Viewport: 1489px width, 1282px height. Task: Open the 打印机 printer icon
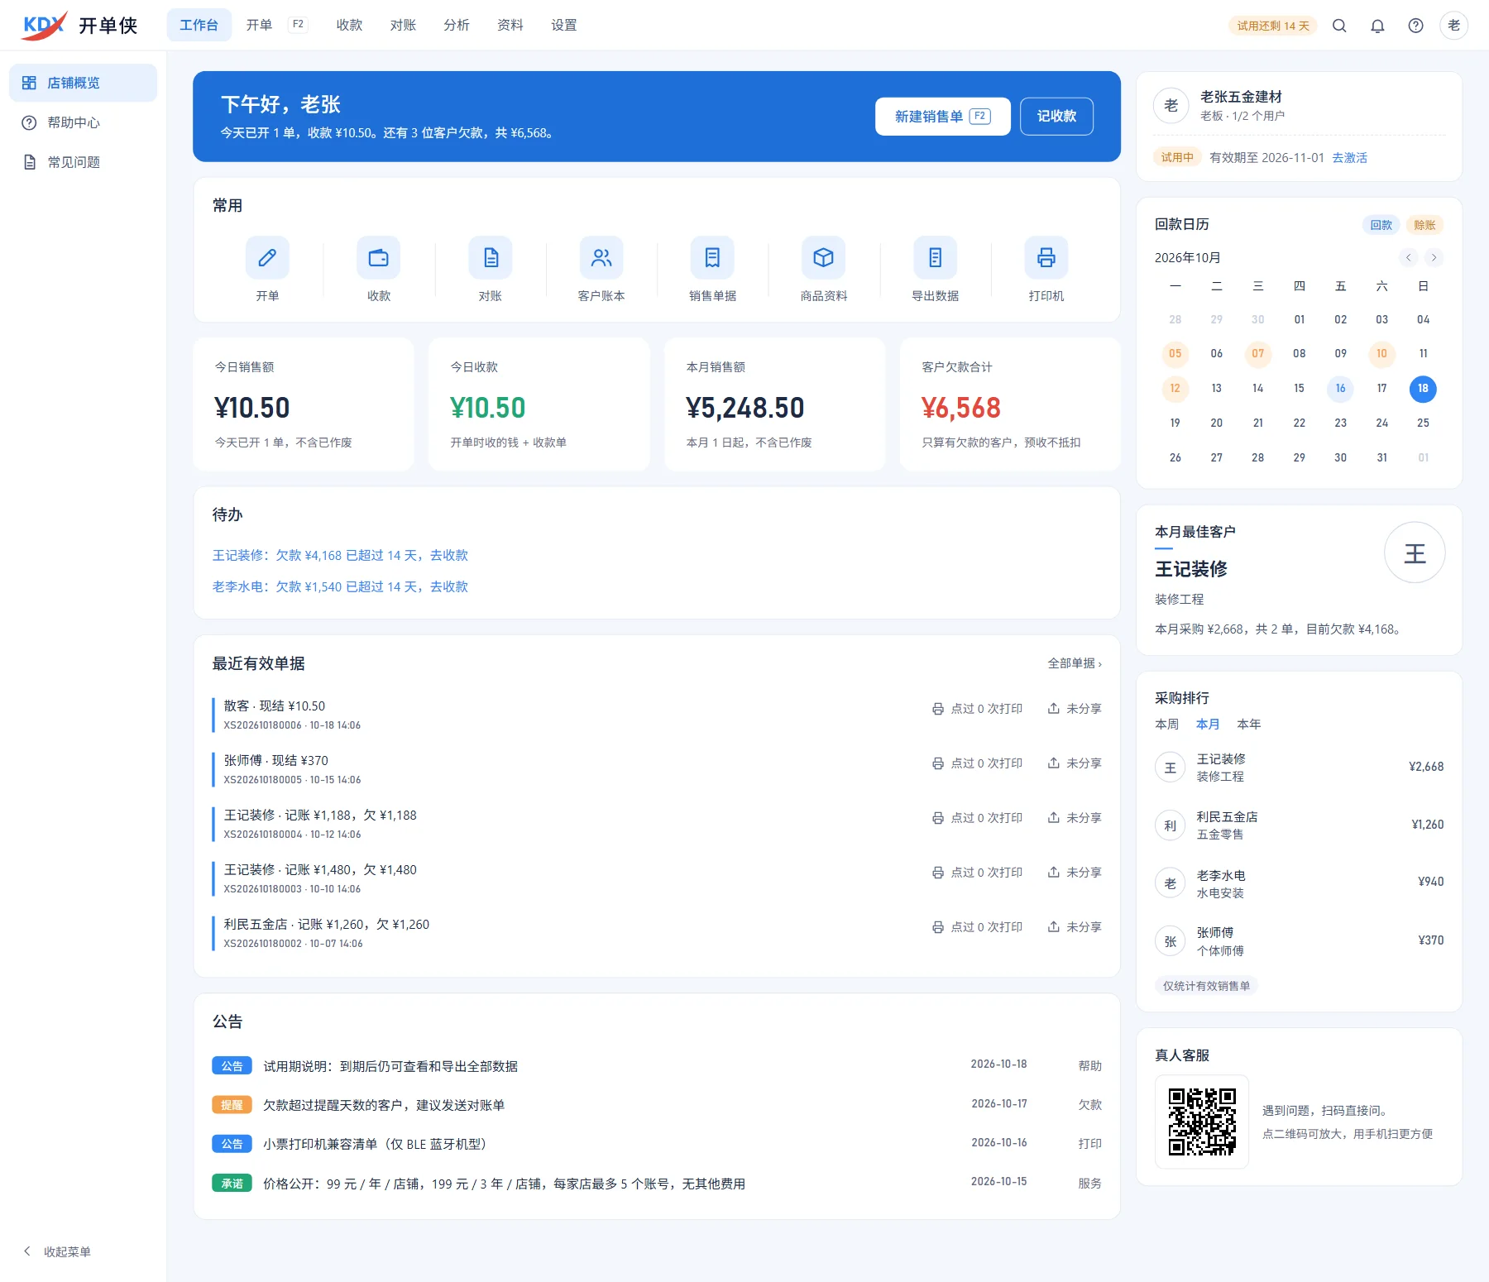pos(1046,258)
